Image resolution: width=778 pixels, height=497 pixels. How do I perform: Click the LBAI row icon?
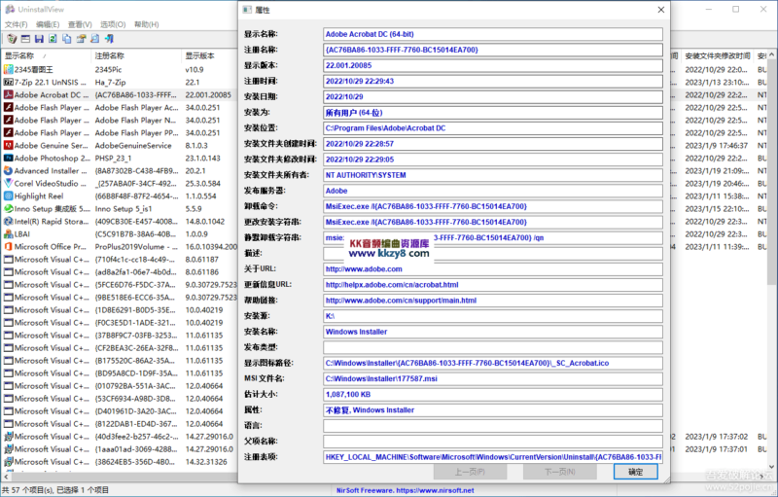click(x=9, y=234)
